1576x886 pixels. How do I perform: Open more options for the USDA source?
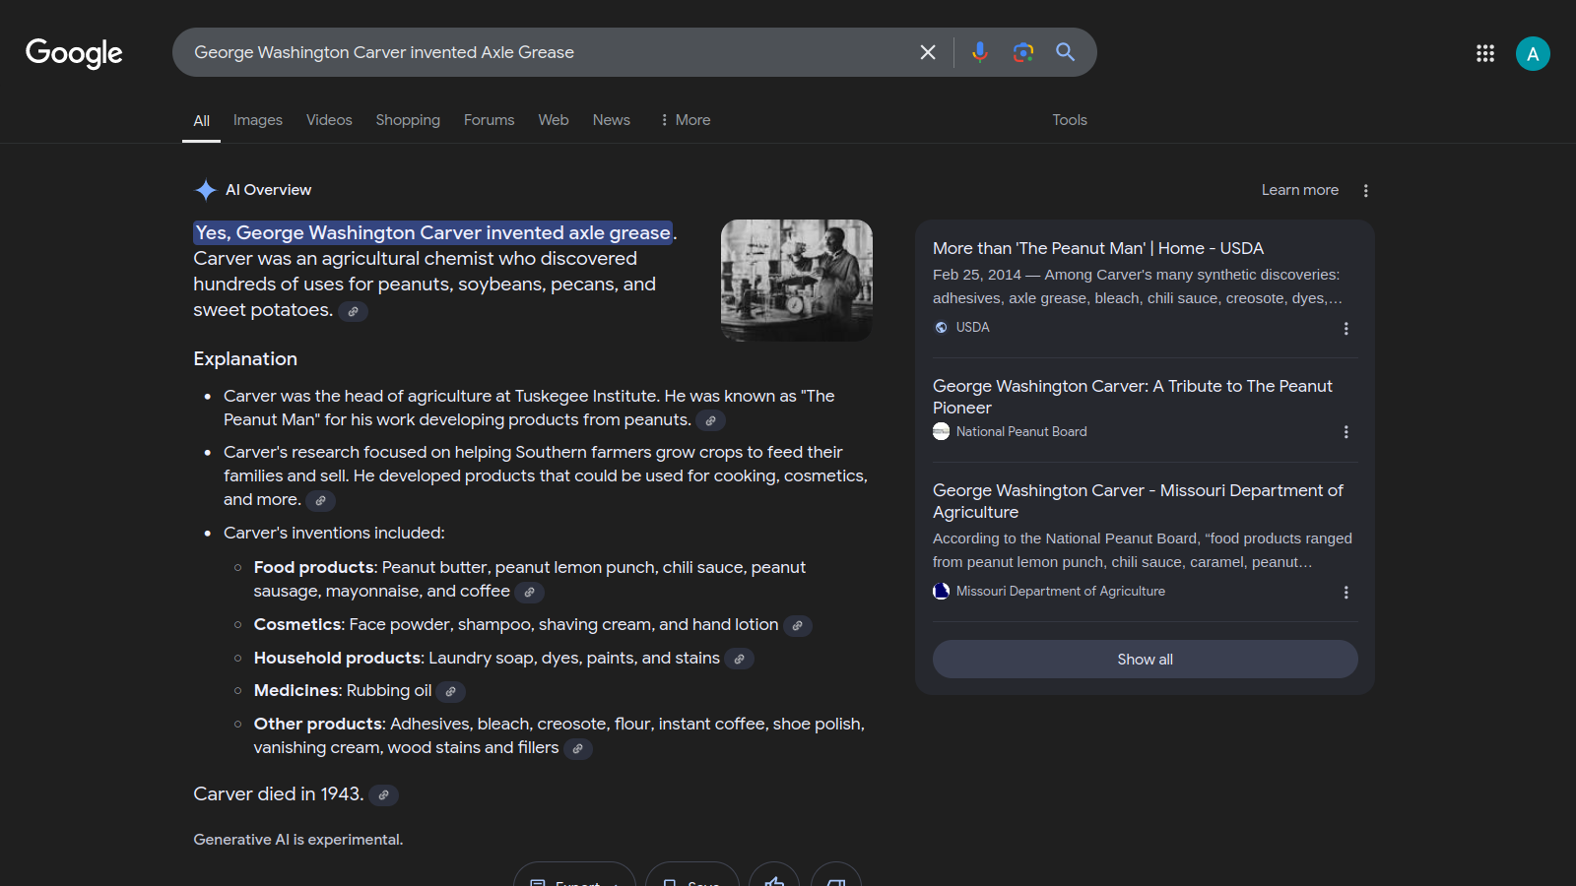tap(1346, 329)
